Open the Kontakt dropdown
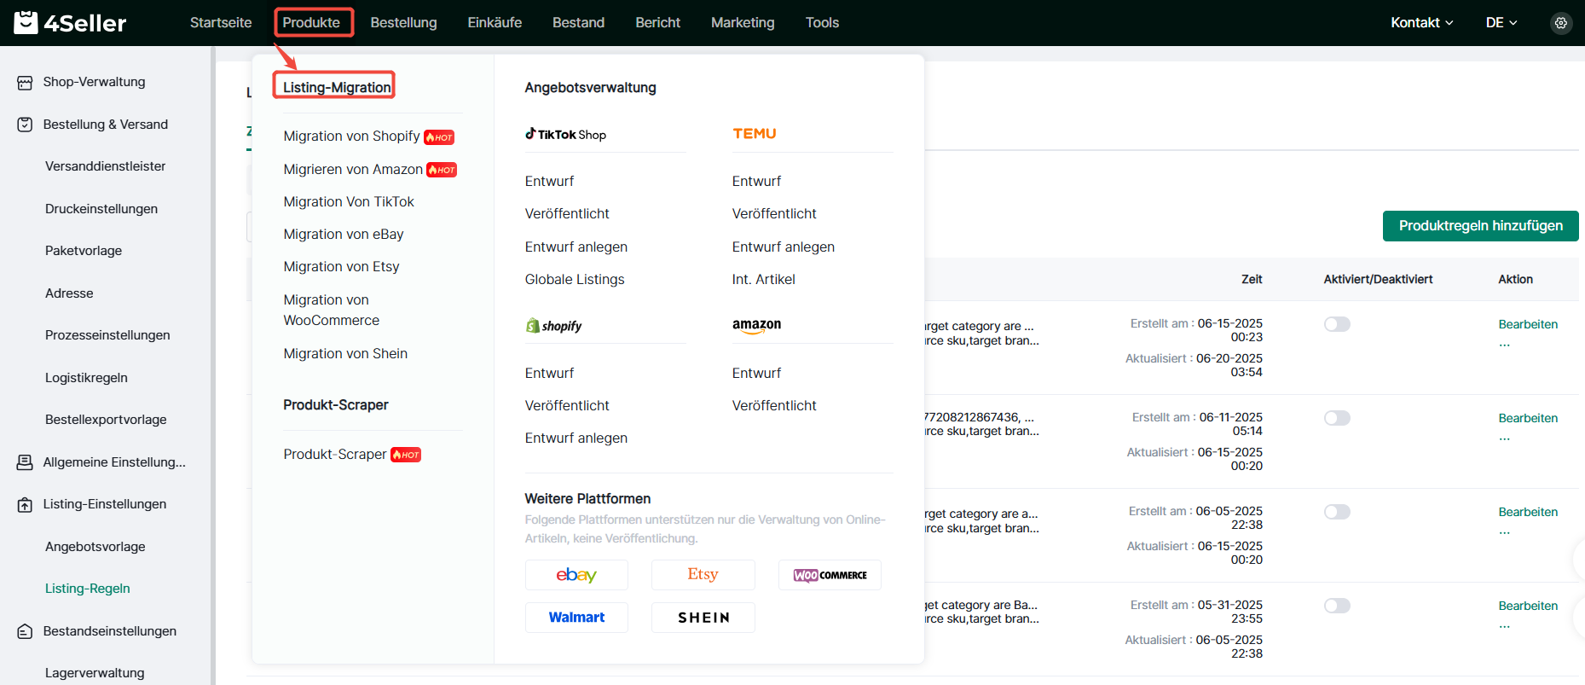The height and width of the screenshot is (685, 1585). pyautogui.click(x=1421, y=23)
